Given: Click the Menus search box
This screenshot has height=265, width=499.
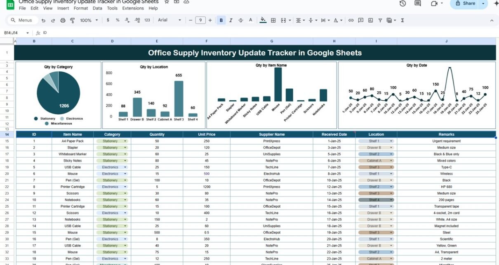Looking at the screenshot, I should pyautogui.click(x=23, y=20).
